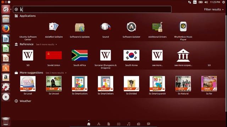Open Amazon from the launcher
The height and width of the screenshot is (127, 227).
6,78
